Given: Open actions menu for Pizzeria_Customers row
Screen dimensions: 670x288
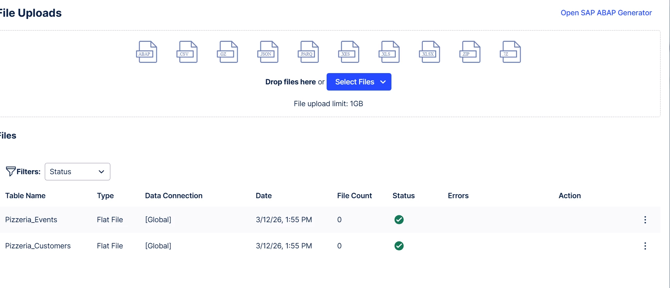Looking at the screenshot, I should click(645, 246).
